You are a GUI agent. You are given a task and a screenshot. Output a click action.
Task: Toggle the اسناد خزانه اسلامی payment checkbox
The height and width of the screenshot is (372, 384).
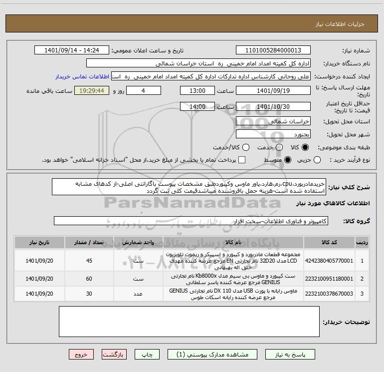coord(242,160)
